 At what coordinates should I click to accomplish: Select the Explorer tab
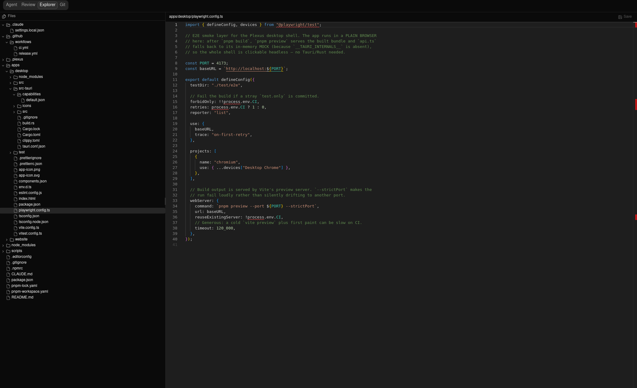[x=47, y=5]
